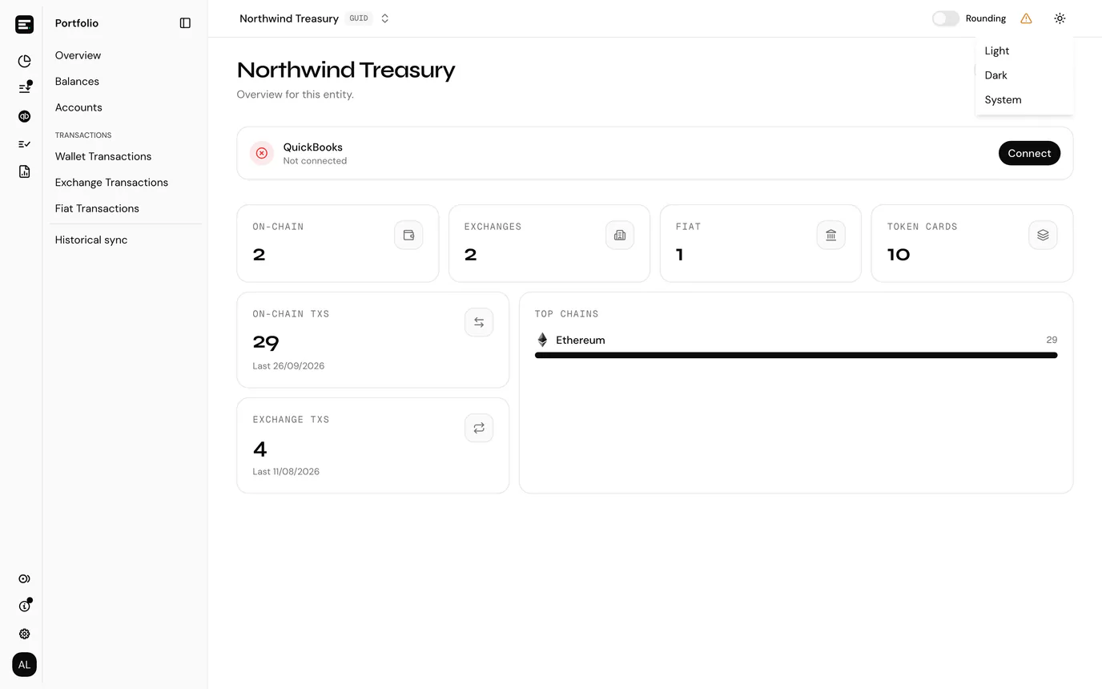Open the report file chart icon
This screenshot has height=689, width=1102.
coord(24,171)
